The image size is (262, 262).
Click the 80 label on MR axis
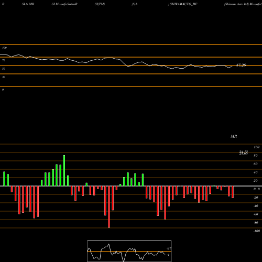pos(256,156)
